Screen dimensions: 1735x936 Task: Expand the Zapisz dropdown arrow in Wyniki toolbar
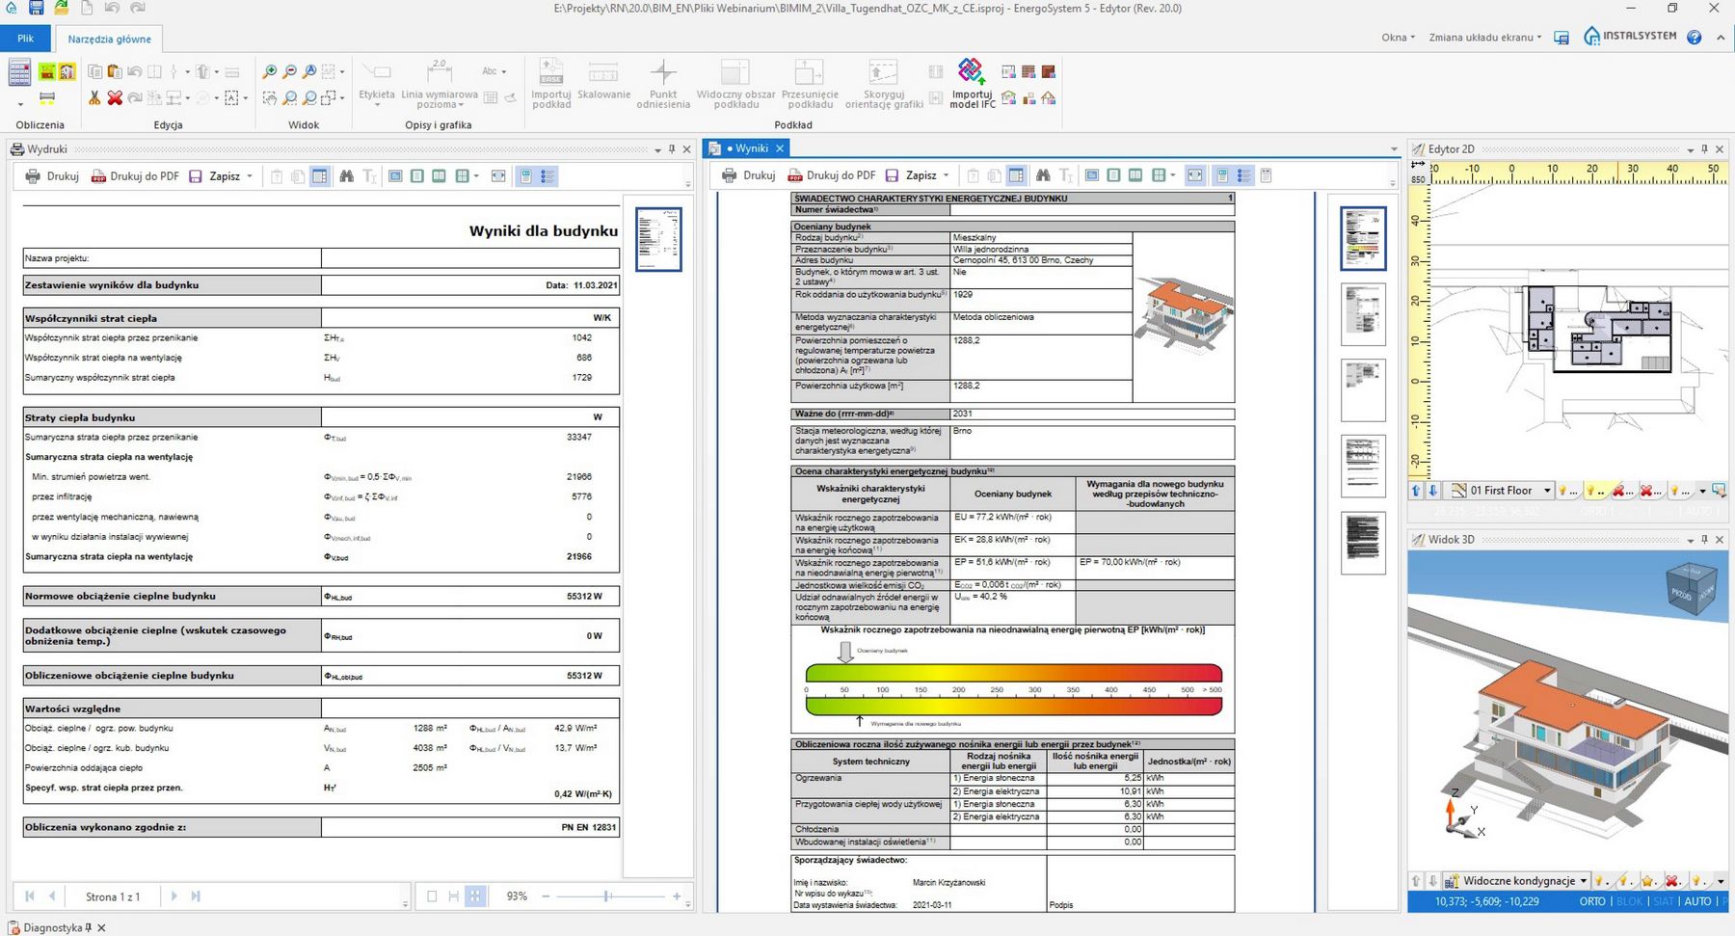pos(946,175)
